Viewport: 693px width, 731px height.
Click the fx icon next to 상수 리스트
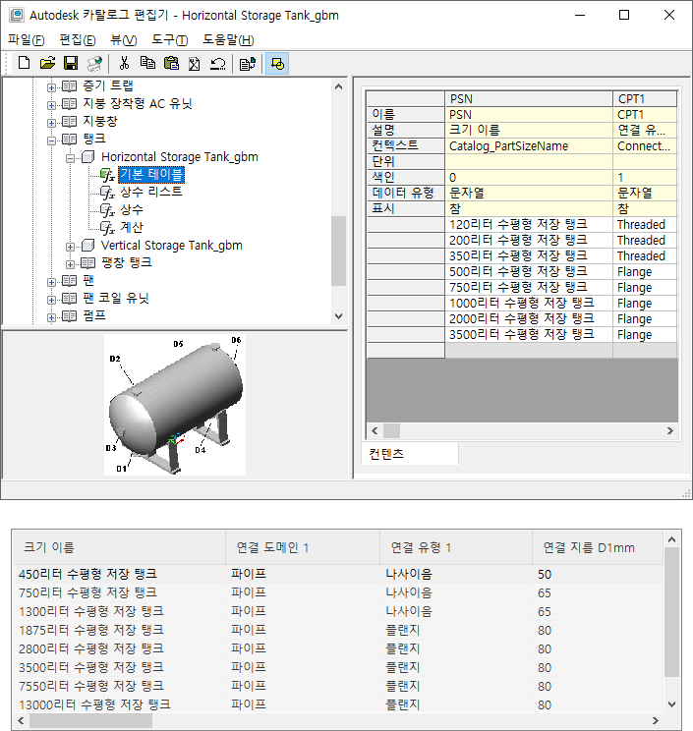tap(107, 192)
